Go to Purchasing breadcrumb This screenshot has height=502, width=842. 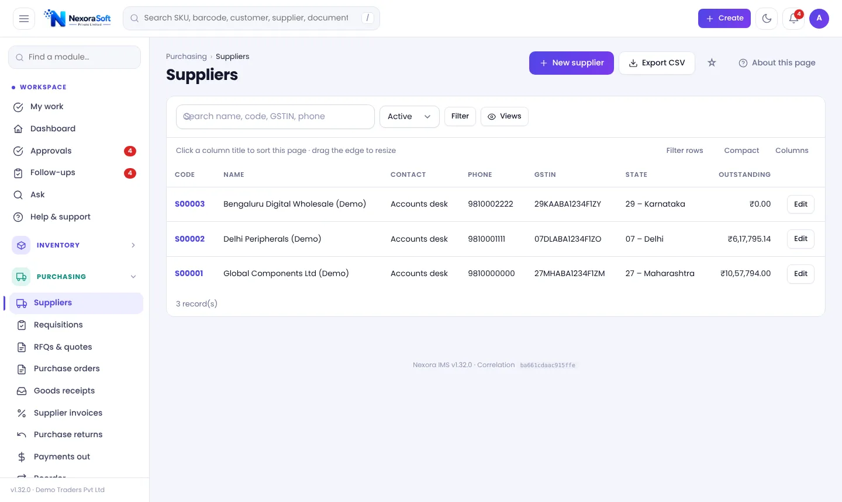coord(187,57)
